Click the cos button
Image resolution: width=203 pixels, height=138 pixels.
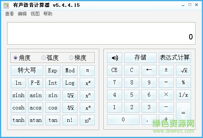53,108
